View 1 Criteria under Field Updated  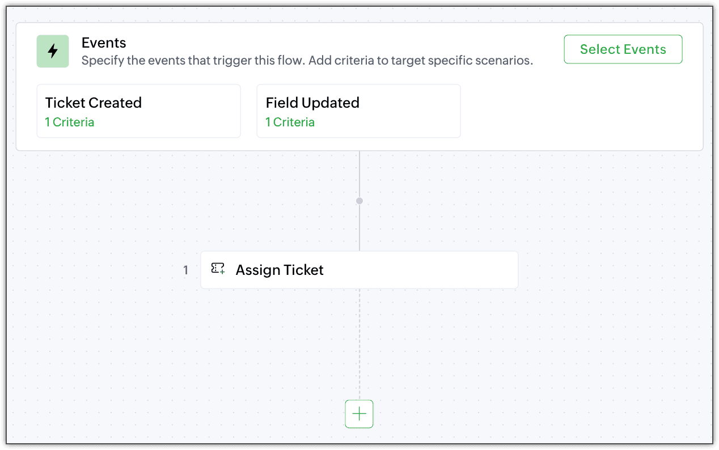pyautogui.click(x=290, y=122)
